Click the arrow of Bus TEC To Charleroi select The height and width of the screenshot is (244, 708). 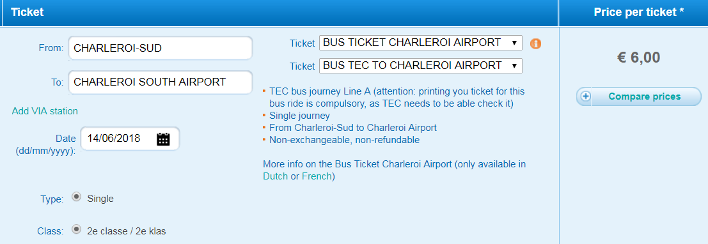(x=514, y=66)
